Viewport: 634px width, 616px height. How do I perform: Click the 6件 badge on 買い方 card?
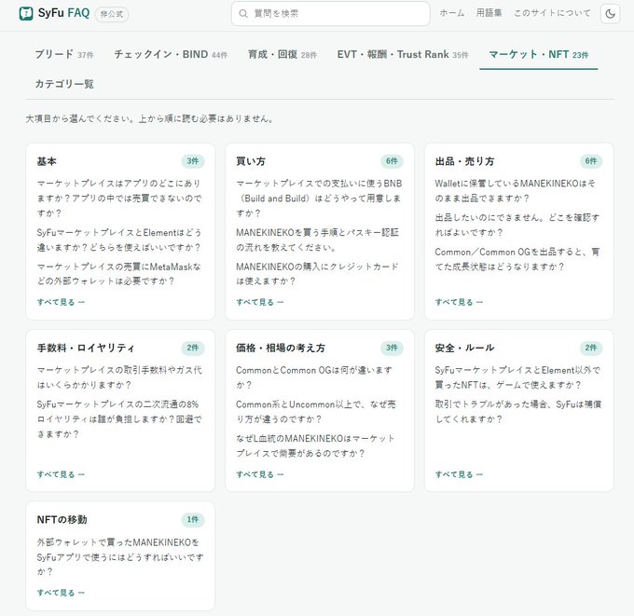coord(392,161)
